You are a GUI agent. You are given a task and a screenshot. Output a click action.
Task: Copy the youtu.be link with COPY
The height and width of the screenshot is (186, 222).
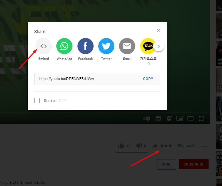coord(148,79)
